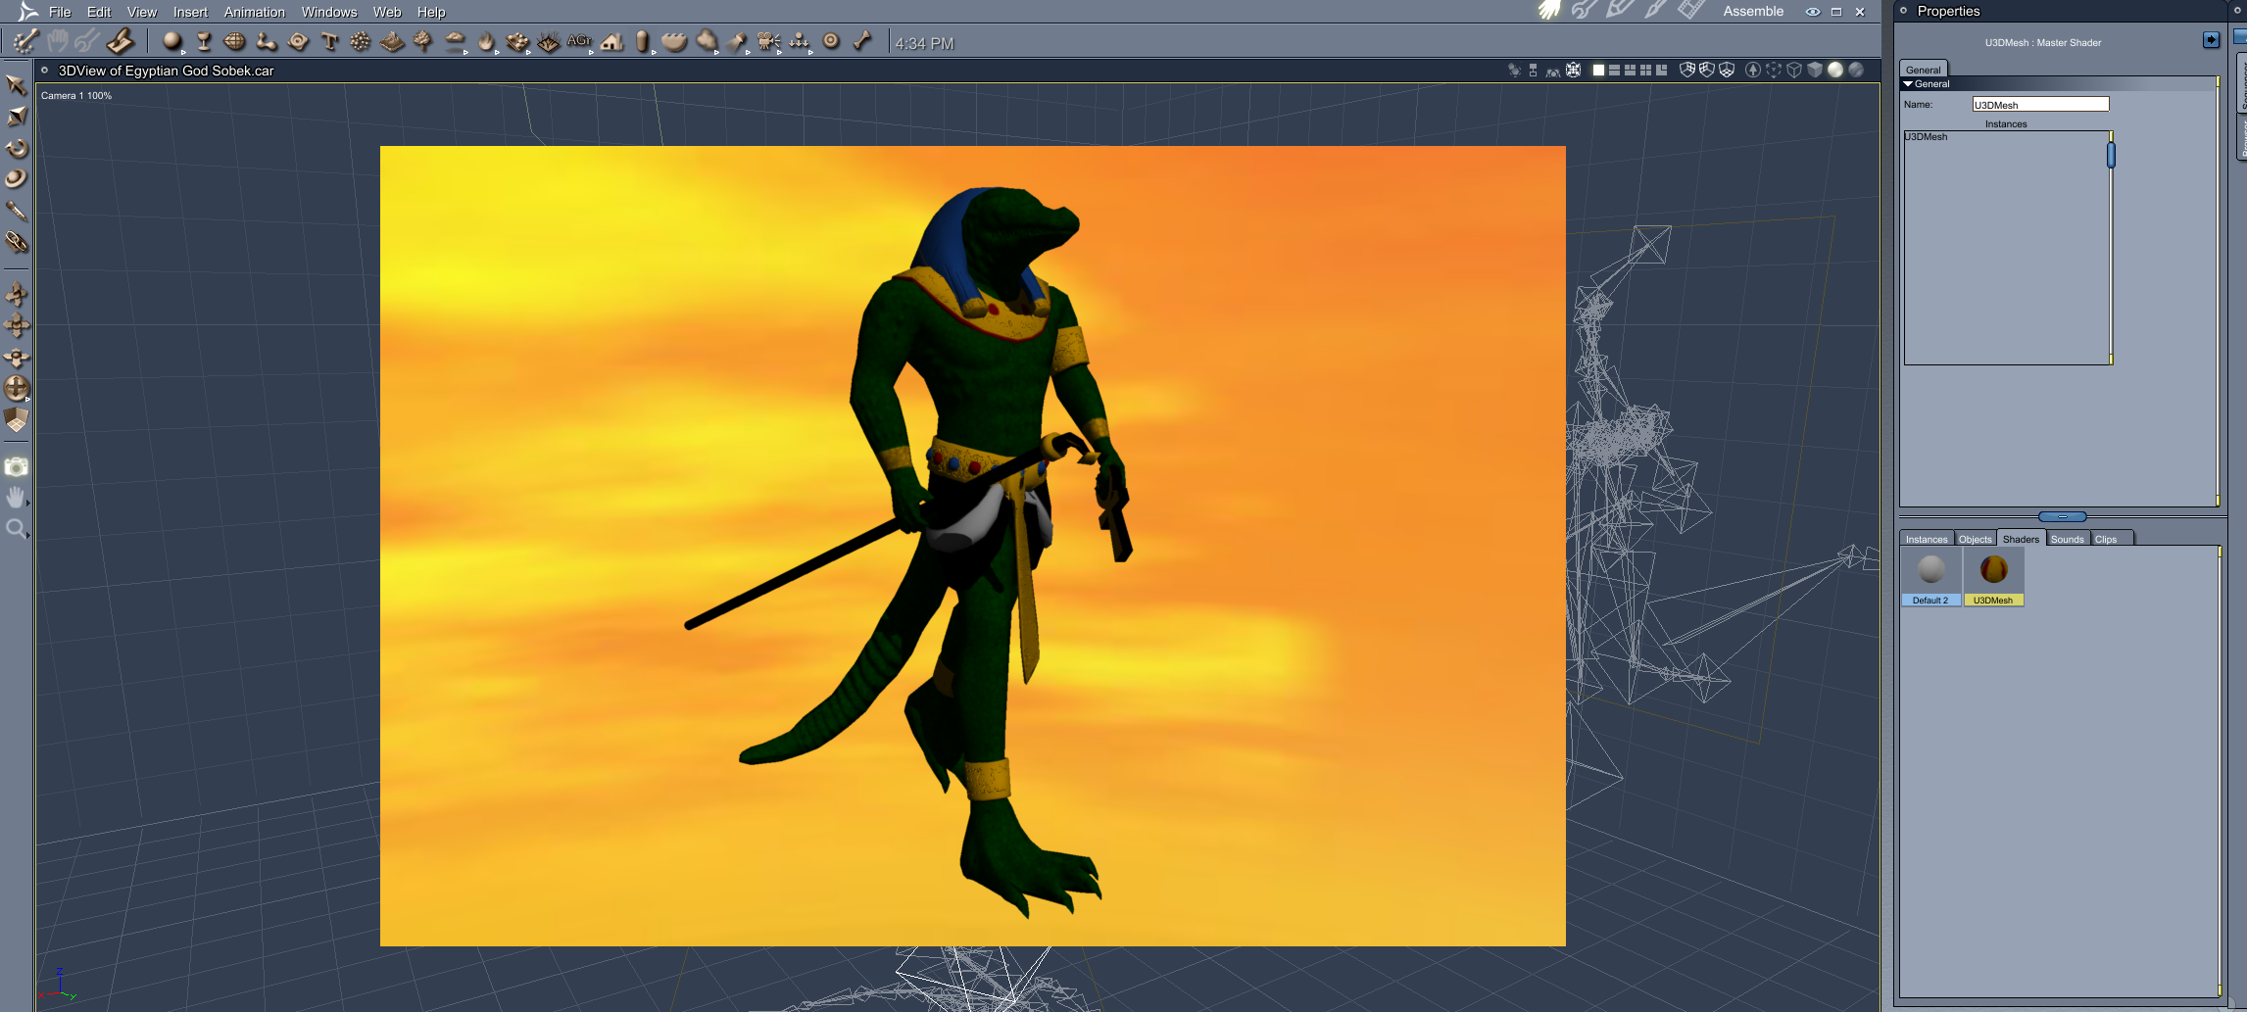Toggle the second working box plane
Image resolution: width=2247 pixels, height=1012 pixels.
pos(1707,70)
